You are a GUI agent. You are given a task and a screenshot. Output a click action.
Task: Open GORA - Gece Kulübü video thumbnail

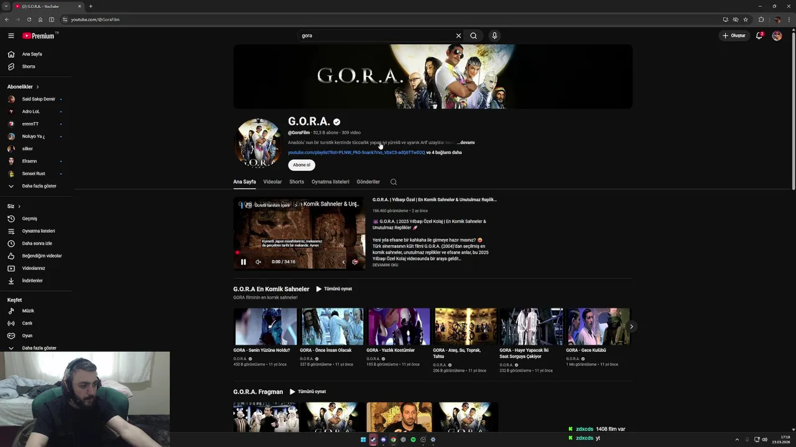pyautogui.click(x=599, y=327)
